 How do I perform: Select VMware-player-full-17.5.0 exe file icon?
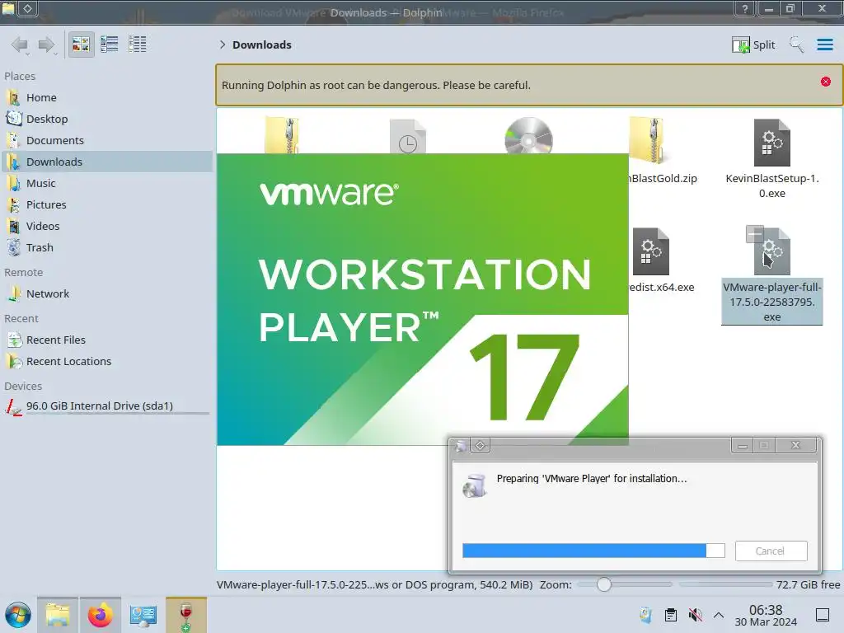click(x=771, y=251)
